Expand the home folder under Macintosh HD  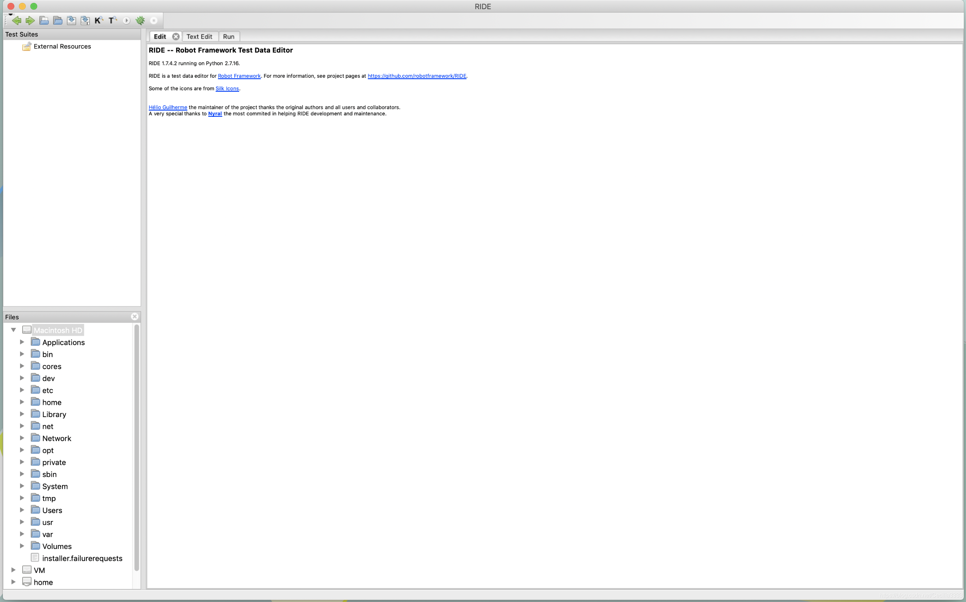[x=22, y=402]
